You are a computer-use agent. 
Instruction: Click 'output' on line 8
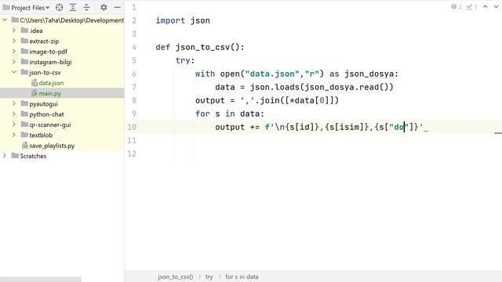(x=210, y=100)
